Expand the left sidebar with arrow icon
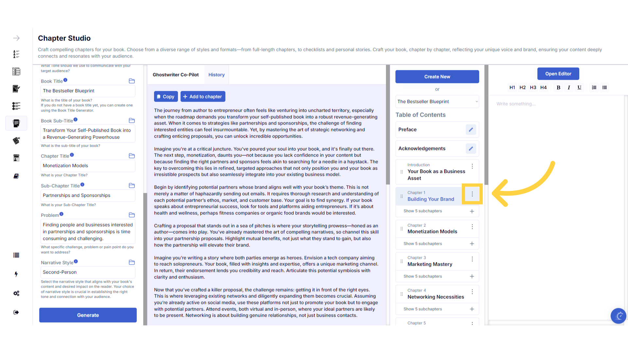628x353 pixels. 16,38
